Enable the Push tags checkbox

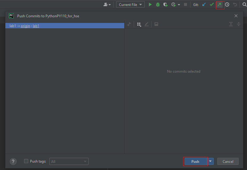coord(26,161)
